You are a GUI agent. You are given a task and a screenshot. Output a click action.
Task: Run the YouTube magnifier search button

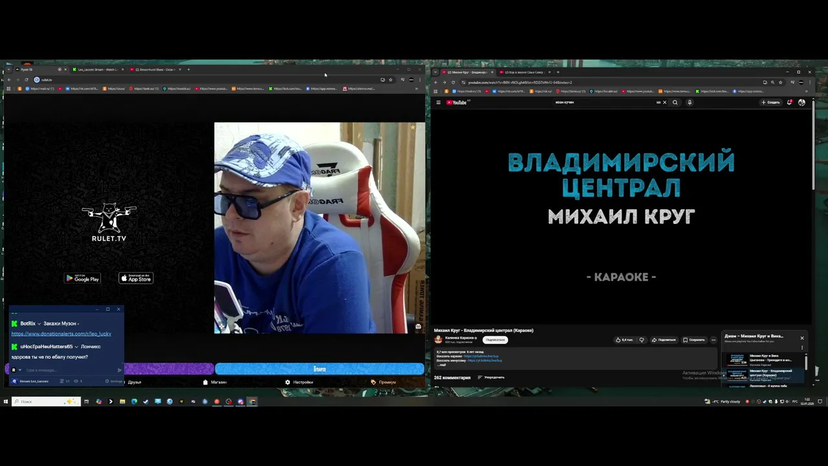(675, 102)
